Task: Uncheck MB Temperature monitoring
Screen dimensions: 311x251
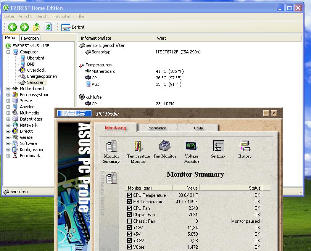Action: click(129, 202)
